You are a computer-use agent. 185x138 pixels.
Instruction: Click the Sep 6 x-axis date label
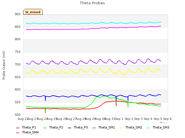(x=167, y=119)
